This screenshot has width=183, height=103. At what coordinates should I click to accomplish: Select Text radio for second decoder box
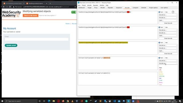(x=159, y=27)
